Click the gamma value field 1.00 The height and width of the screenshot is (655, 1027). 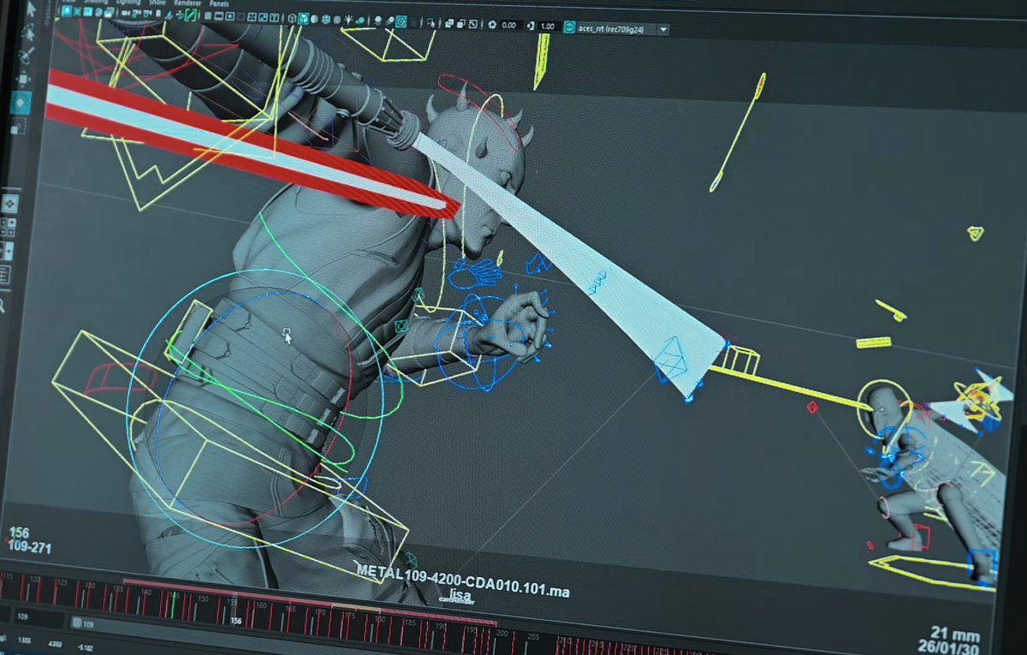549,27
